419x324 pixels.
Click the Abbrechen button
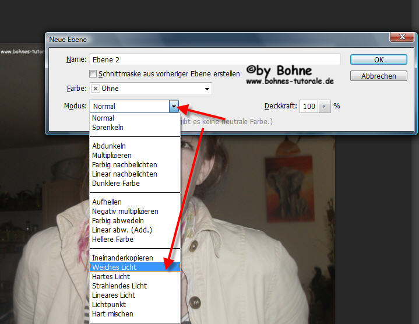378,76
